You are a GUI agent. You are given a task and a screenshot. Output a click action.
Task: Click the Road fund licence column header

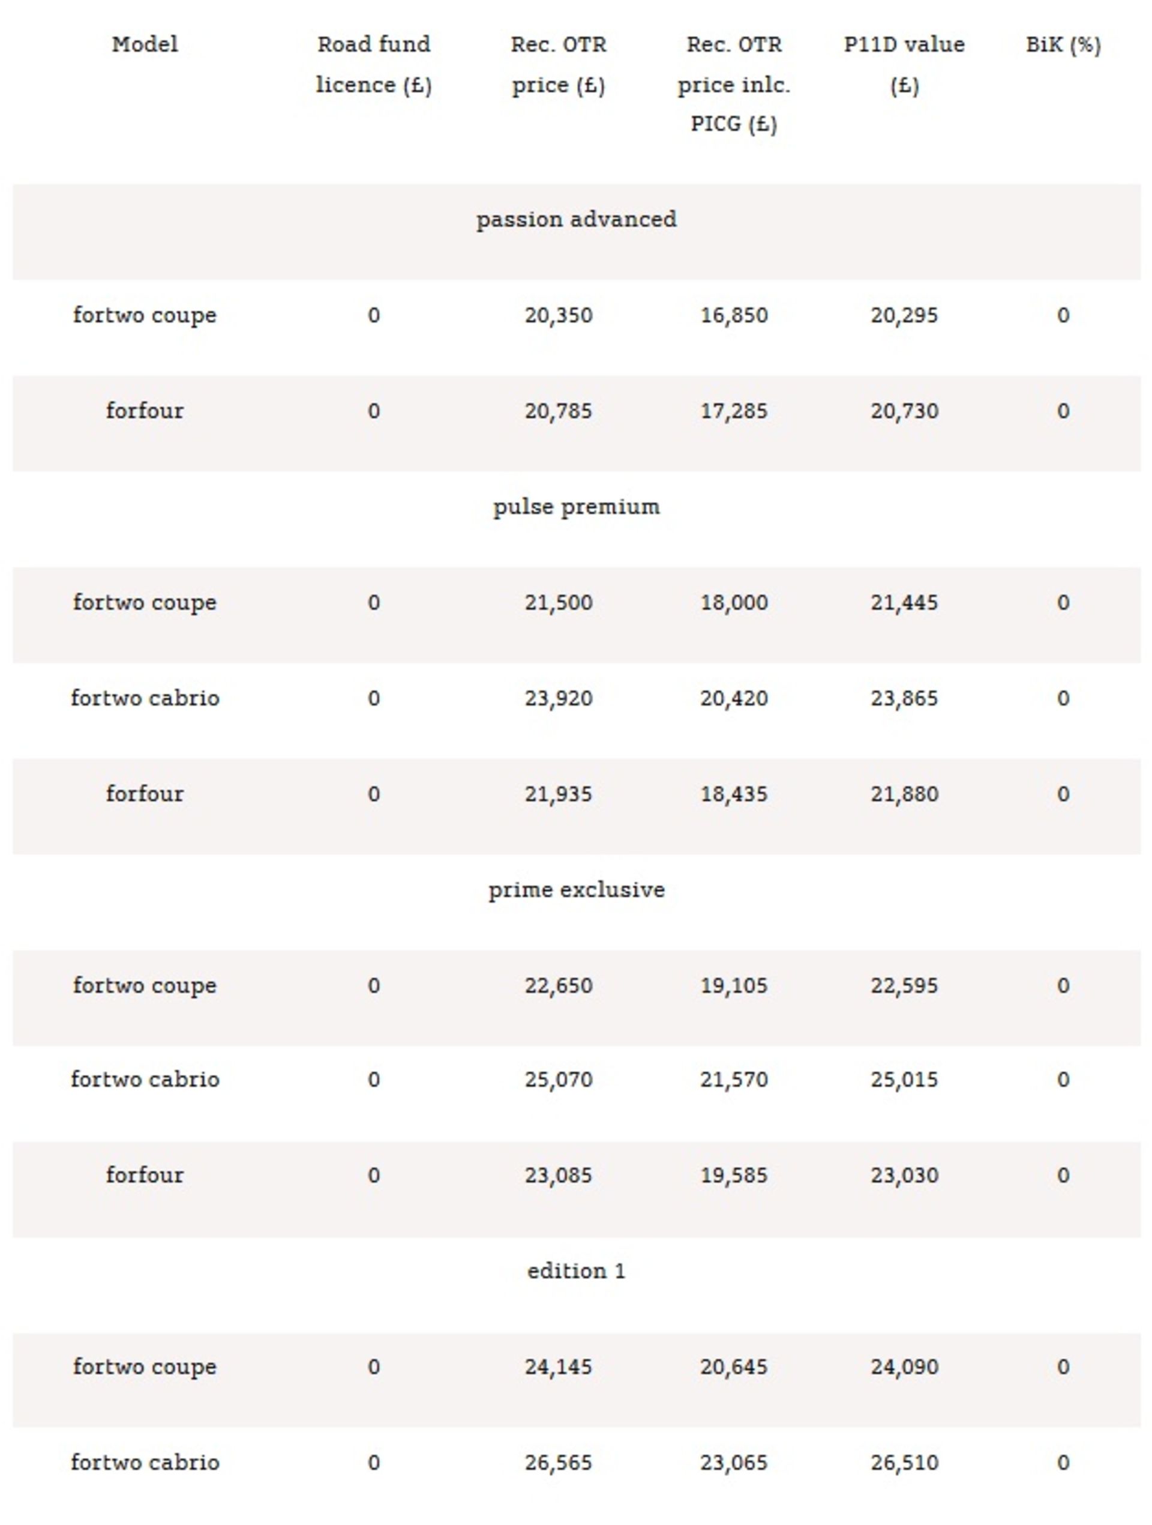[x=373, y=64]
